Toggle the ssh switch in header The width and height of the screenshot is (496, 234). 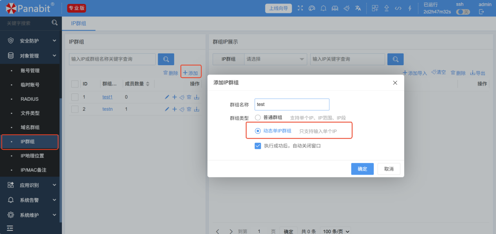pos(463,12)
